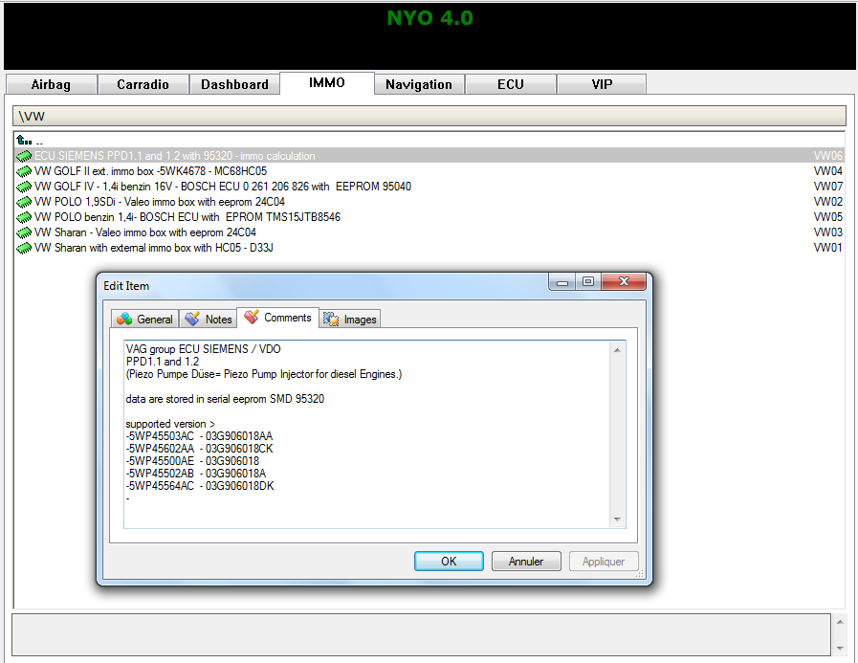Screen dimensions: 858x663
Task: Click the VW04 code label
Action: pyautogui.click(x=828, y=171)
